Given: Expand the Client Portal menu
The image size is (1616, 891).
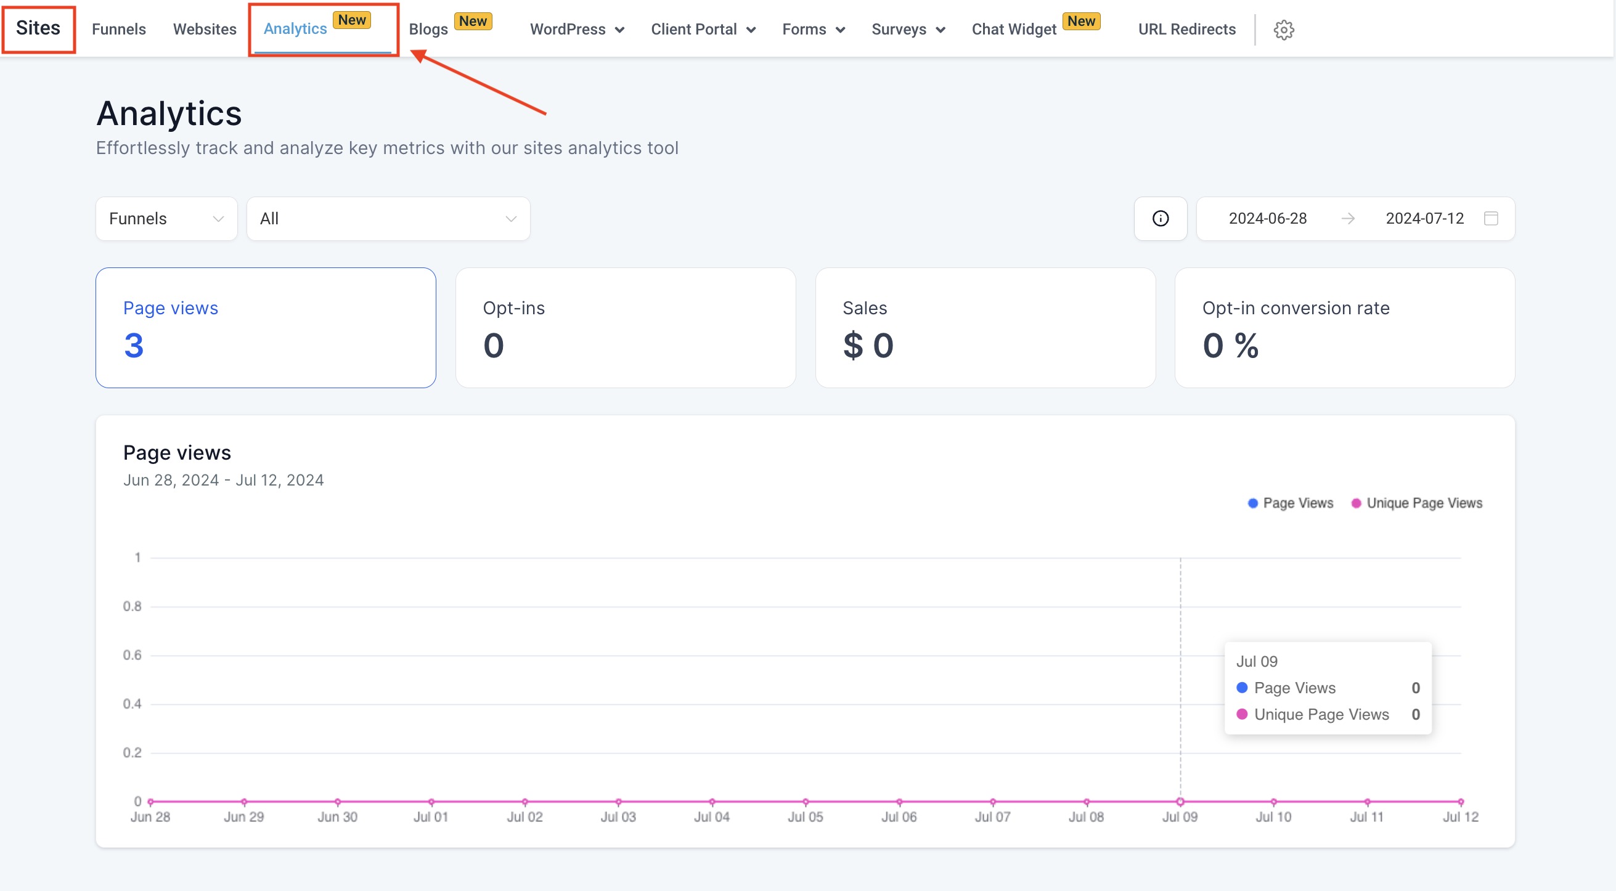Looking at the screenshot, I should (x=703, y=30).
